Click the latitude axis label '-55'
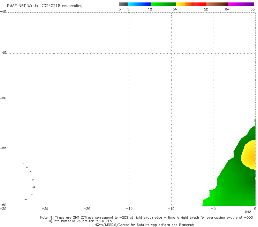This screenshot has height=227, width=258. pos(3,148)
